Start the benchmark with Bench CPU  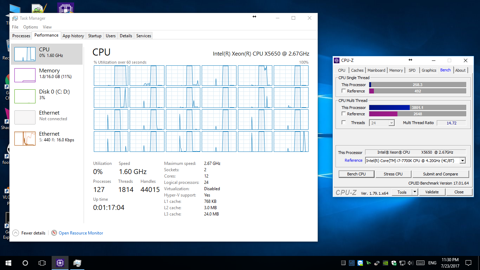pos(356,174)
